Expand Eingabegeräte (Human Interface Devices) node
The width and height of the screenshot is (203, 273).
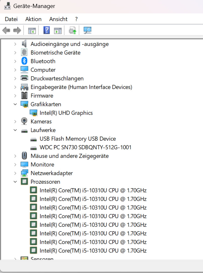click(15, 87)
